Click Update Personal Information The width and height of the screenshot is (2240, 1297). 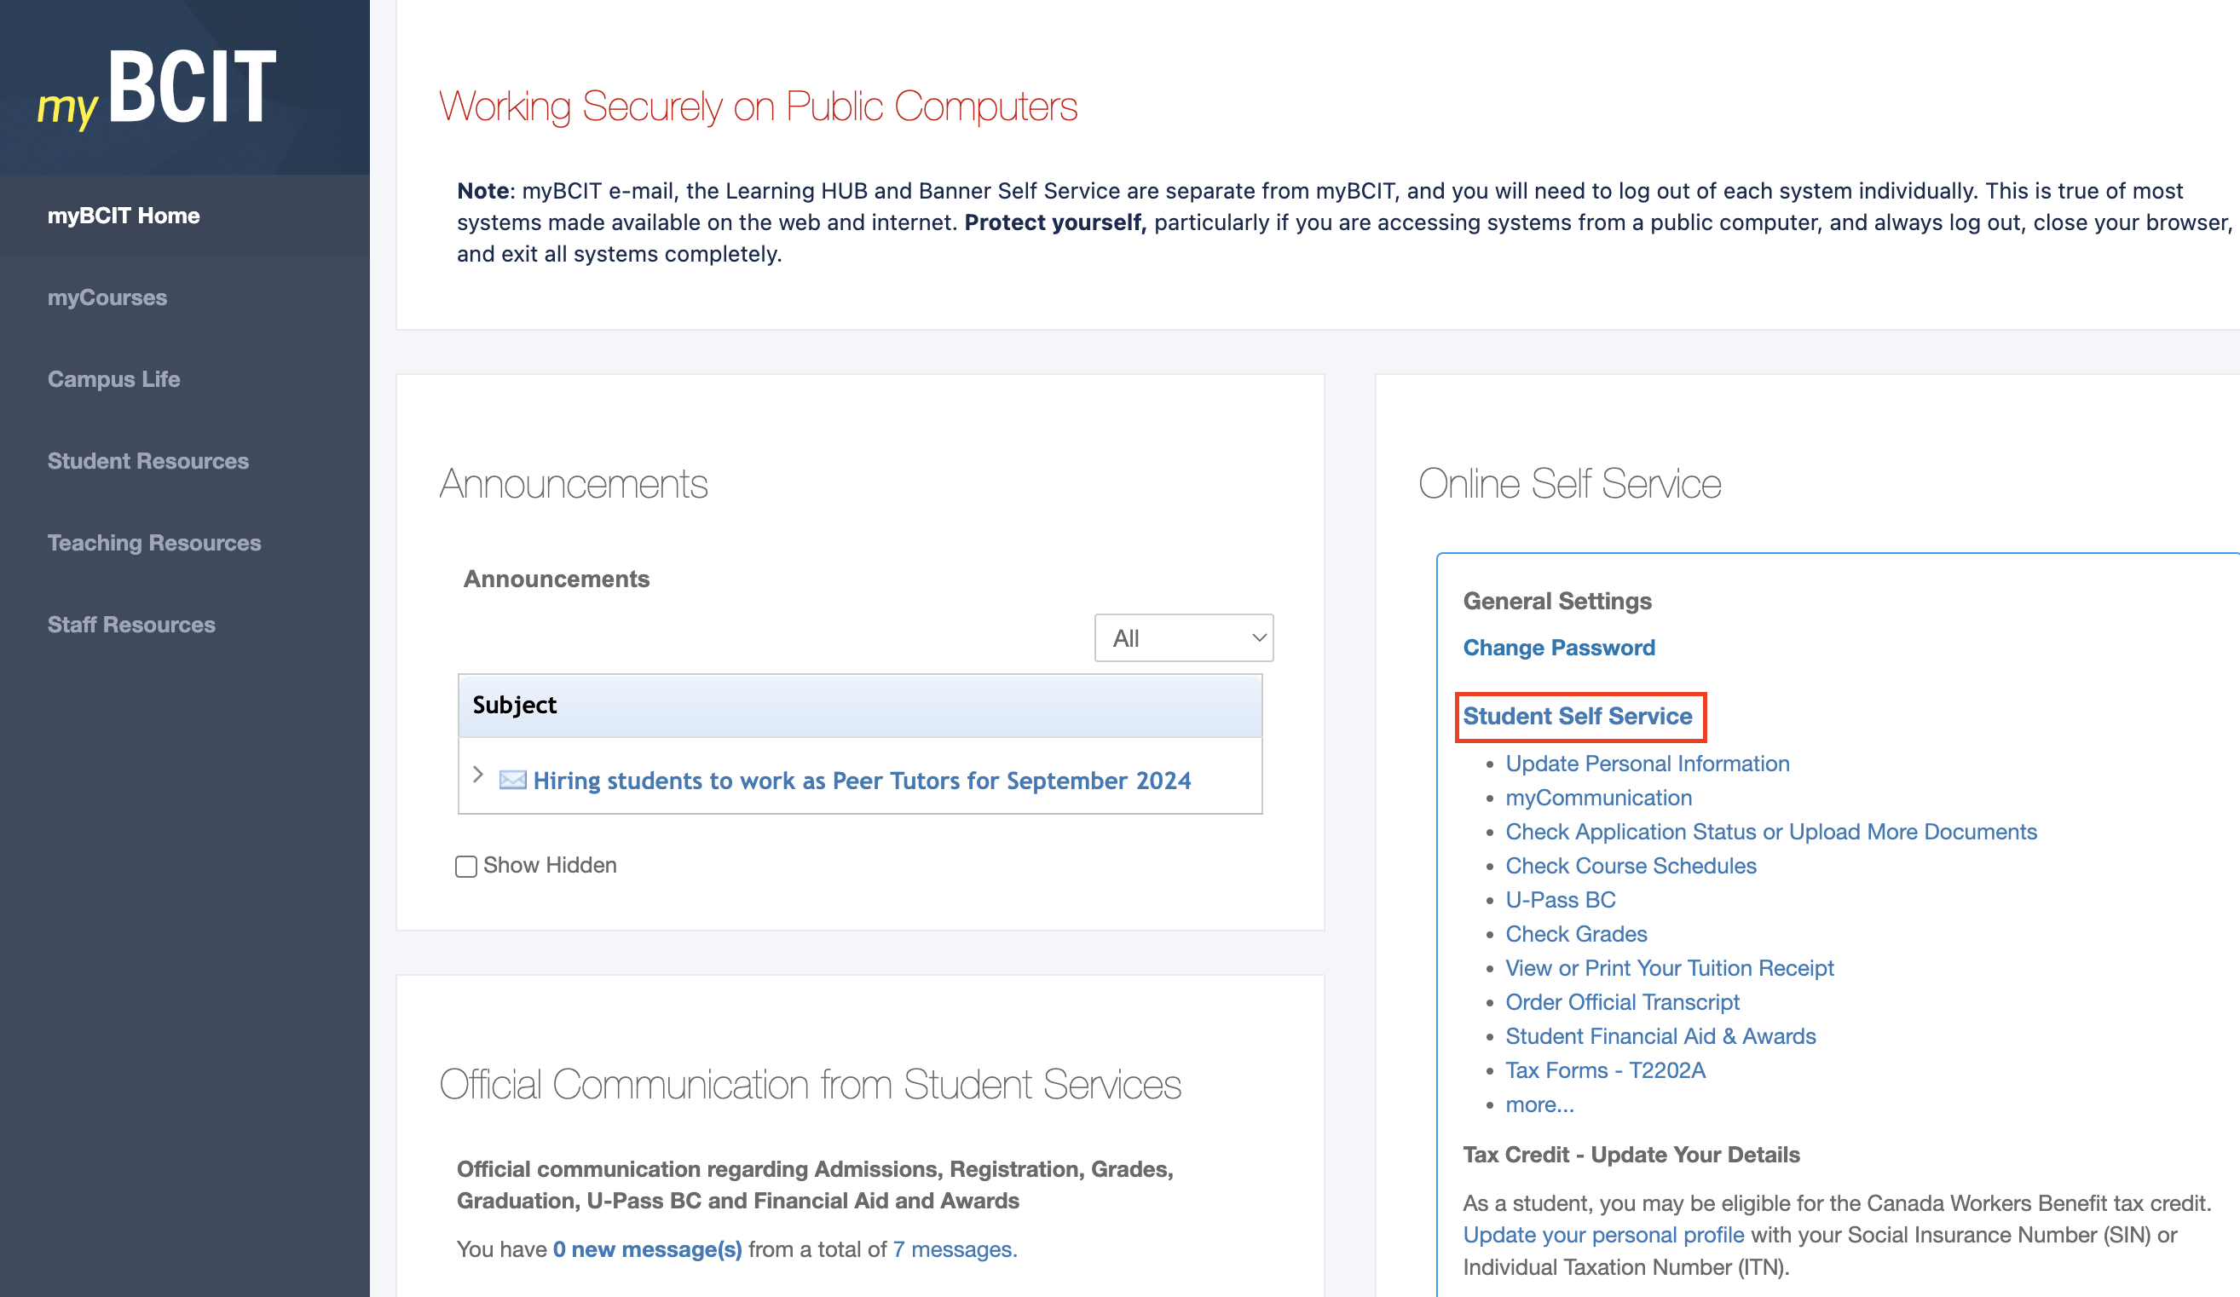pyautogui.click(x=1647, y=764)
